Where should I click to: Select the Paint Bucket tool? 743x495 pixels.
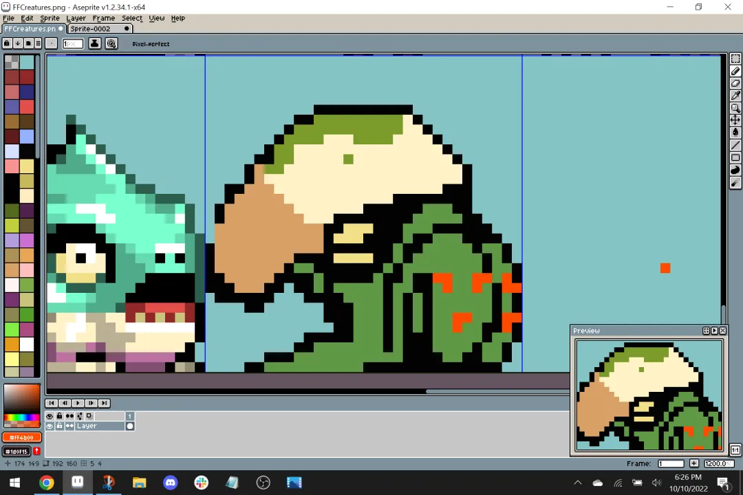point(735,133)
